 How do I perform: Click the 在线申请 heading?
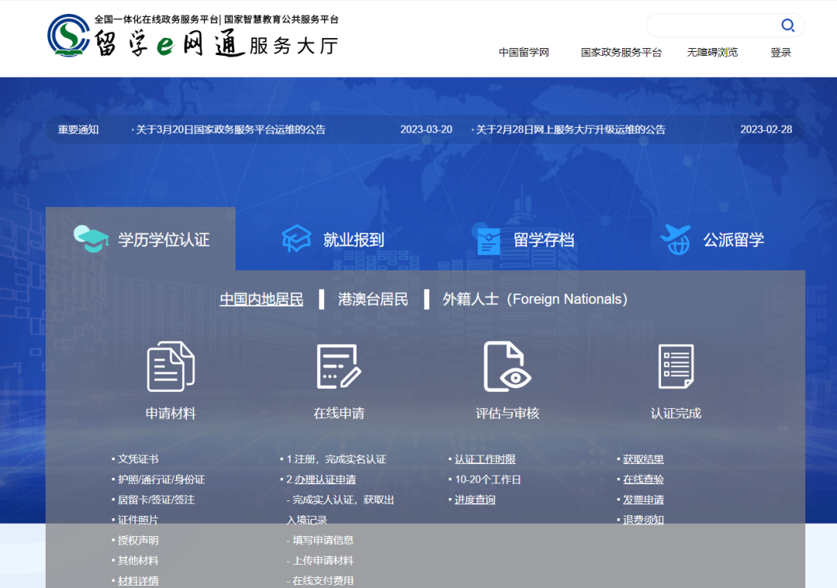click(x=339, y=413)
